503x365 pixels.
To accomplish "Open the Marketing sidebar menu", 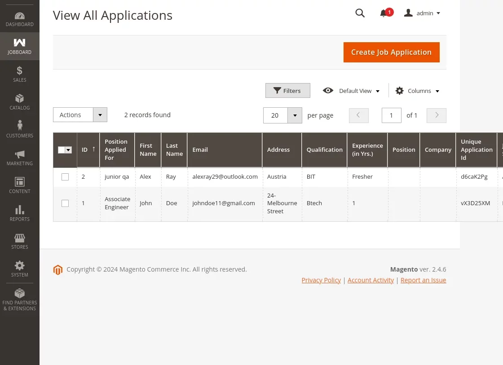I will (19, 157).
